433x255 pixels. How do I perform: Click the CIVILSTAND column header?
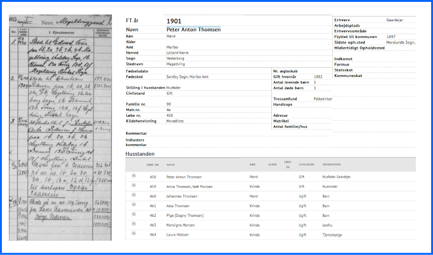coord(306,165)
